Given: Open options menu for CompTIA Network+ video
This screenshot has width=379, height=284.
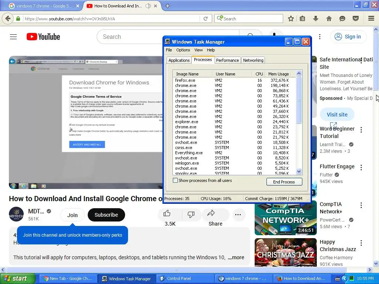Looking at the screenshot, I should tap(361, 205).
